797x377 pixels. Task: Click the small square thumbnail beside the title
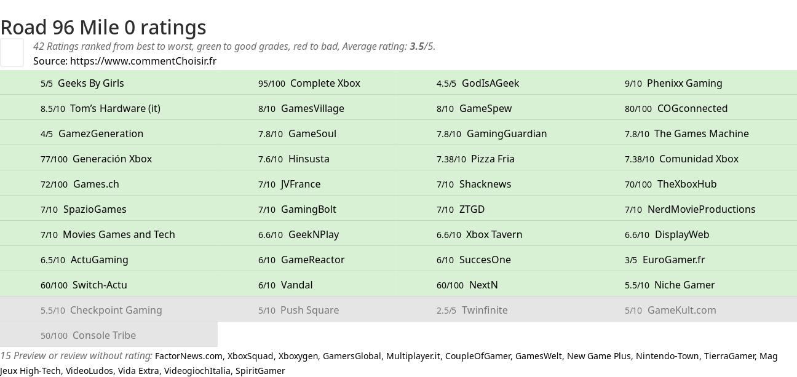tap(12, 52)
